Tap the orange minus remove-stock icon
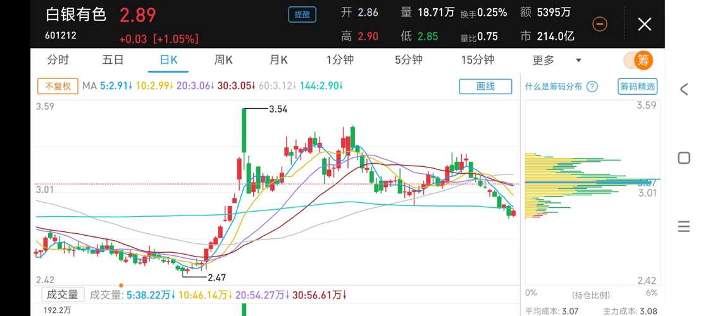The image size is (703, 316). point(600,24)
